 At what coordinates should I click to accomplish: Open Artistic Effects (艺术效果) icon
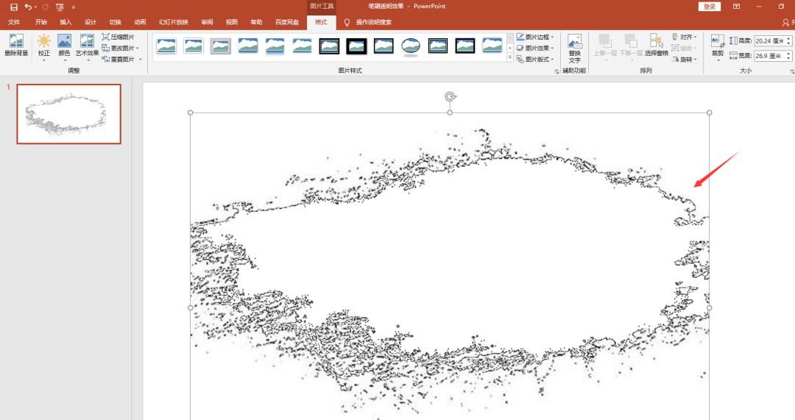(87, 46)
